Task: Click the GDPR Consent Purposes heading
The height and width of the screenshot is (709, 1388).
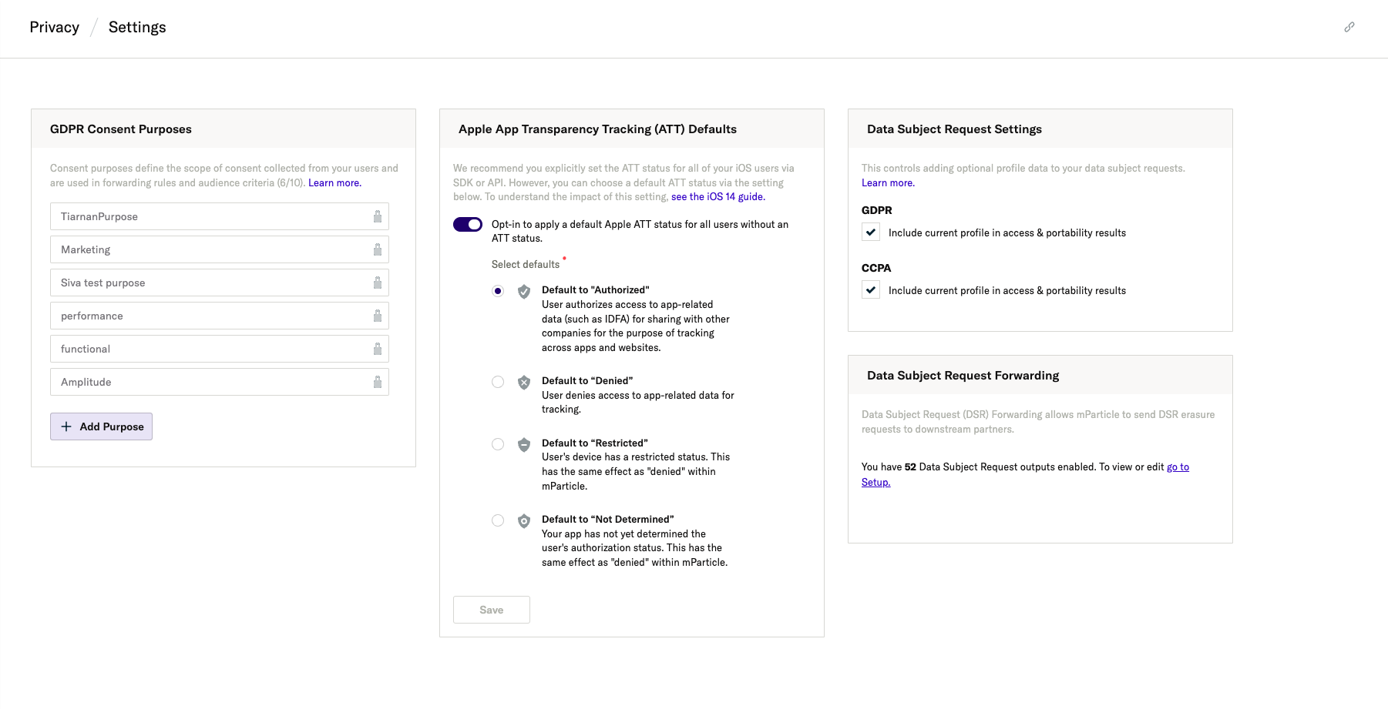Action: [121, 129]
